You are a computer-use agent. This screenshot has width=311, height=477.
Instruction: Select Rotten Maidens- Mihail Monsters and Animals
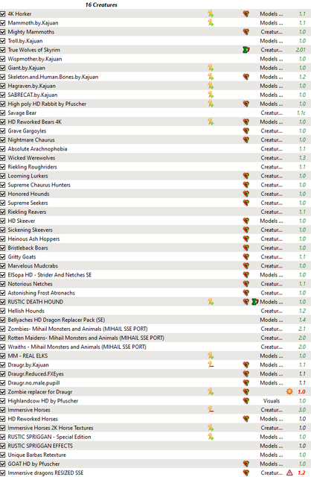(86, 338)
